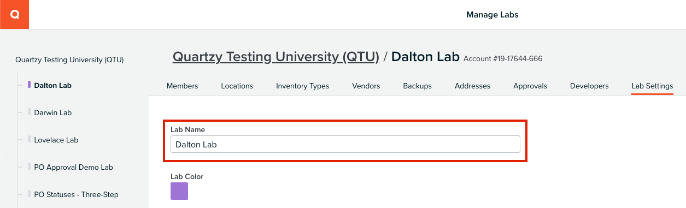Select Dalton Lab in sidebar
Viewport: 686px width, 208px height.
coord(52,85)
